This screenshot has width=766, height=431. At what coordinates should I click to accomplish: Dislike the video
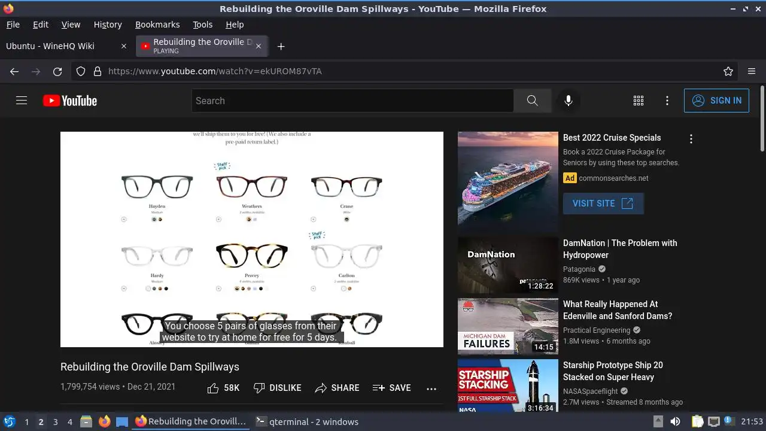[277, 388]
